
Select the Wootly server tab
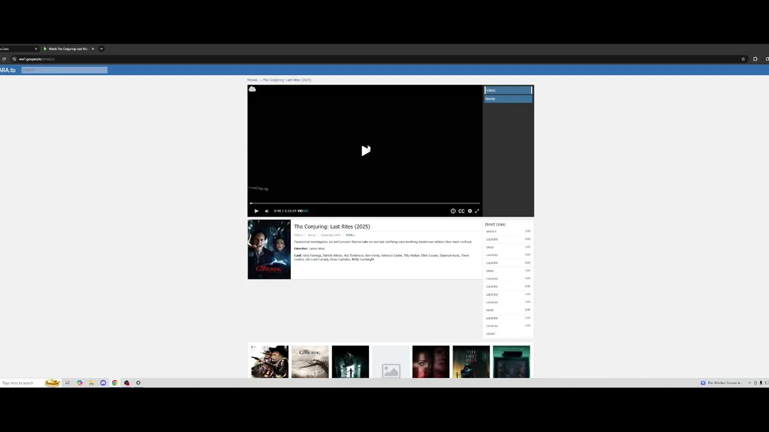click(x=508, y=99)
